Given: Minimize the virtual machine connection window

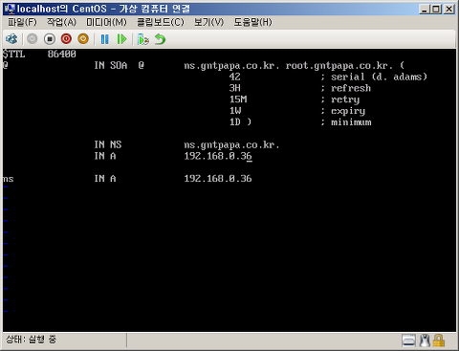Looking at the screenshot, I should click(424, 9).
